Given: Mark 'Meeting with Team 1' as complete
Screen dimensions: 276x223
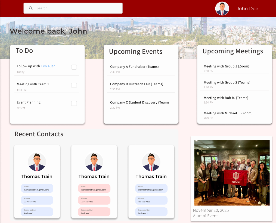Looking at the screenshot, I should 74,85.
